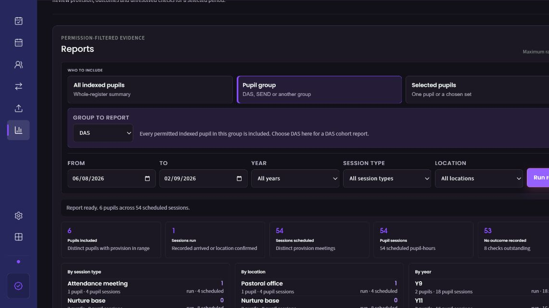Select the Selected pupils option
Screen dimensions: 549x308
click(477, 89)
